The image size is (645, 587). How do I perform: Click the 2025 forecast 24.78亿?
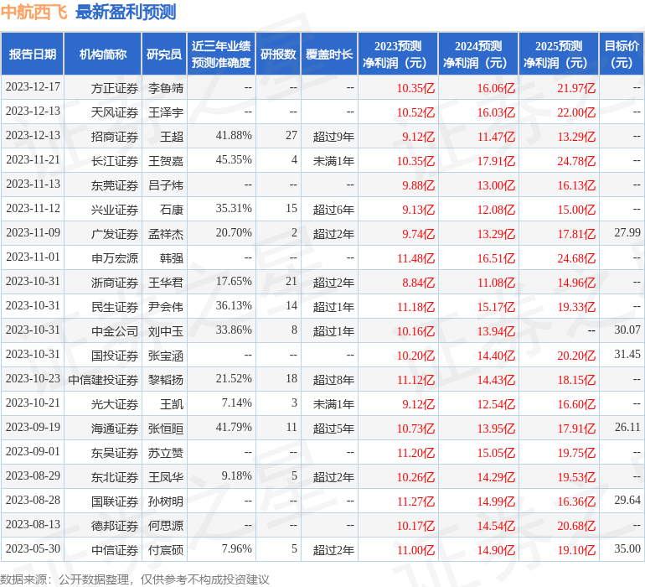pos(576,161)
